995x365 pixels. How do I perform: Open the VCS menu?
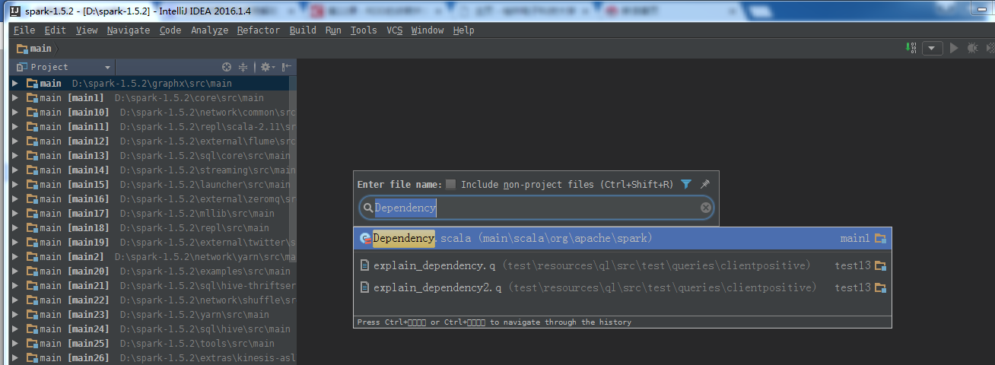pos(394,30)
